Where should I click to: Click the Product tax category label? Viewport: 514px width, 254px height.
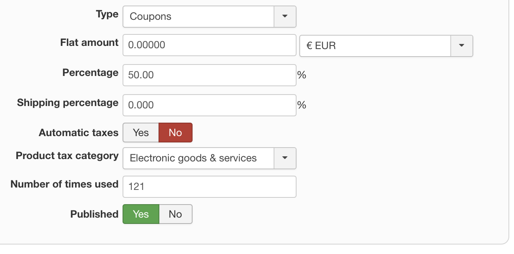point(67,156)
